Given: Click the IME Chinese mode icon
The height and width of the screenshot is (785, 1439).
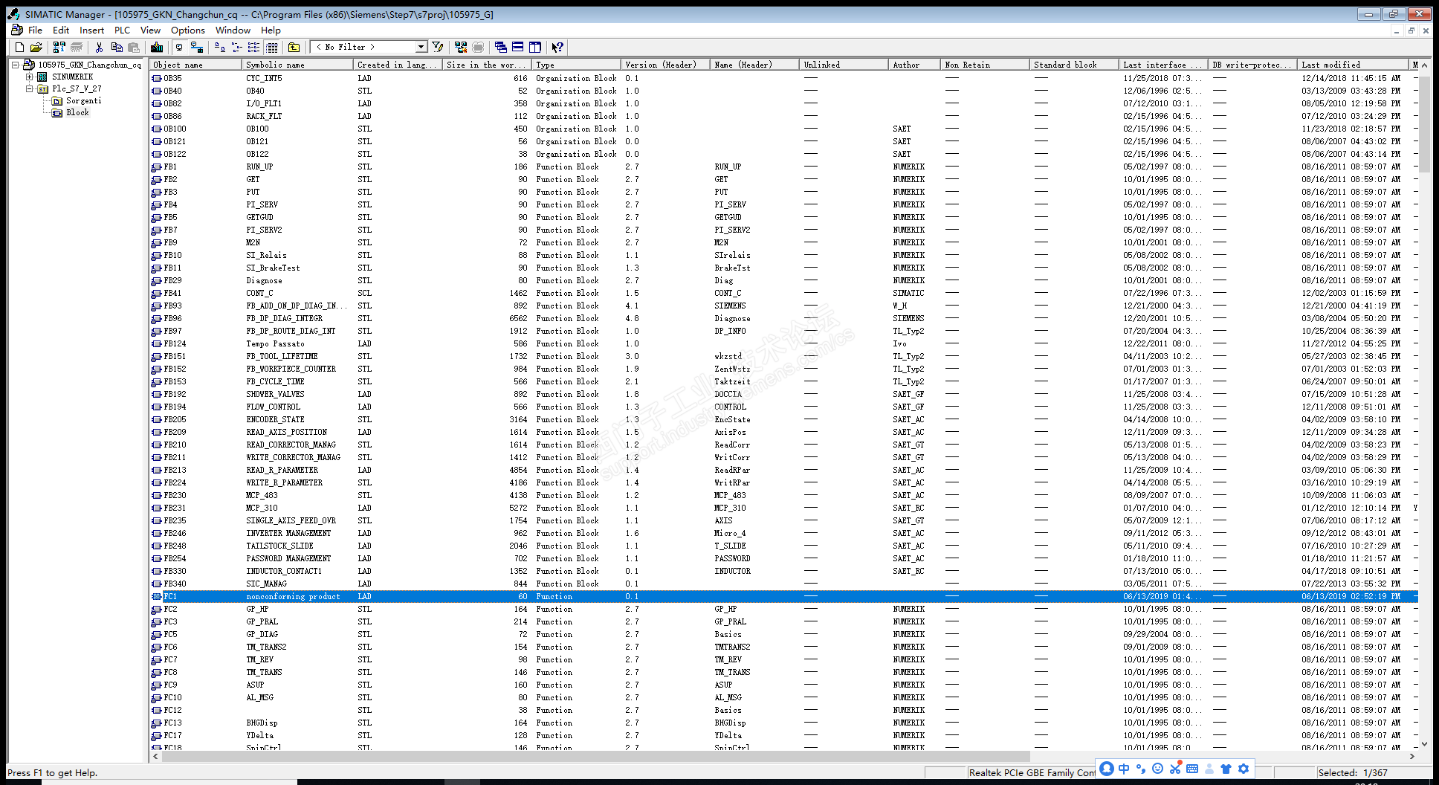Looking at the screenshot, I should [x=1124, y=769].
